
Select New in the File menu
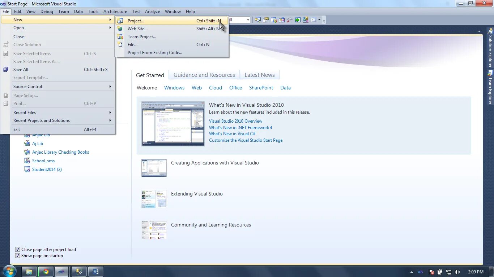click(58, 20)
